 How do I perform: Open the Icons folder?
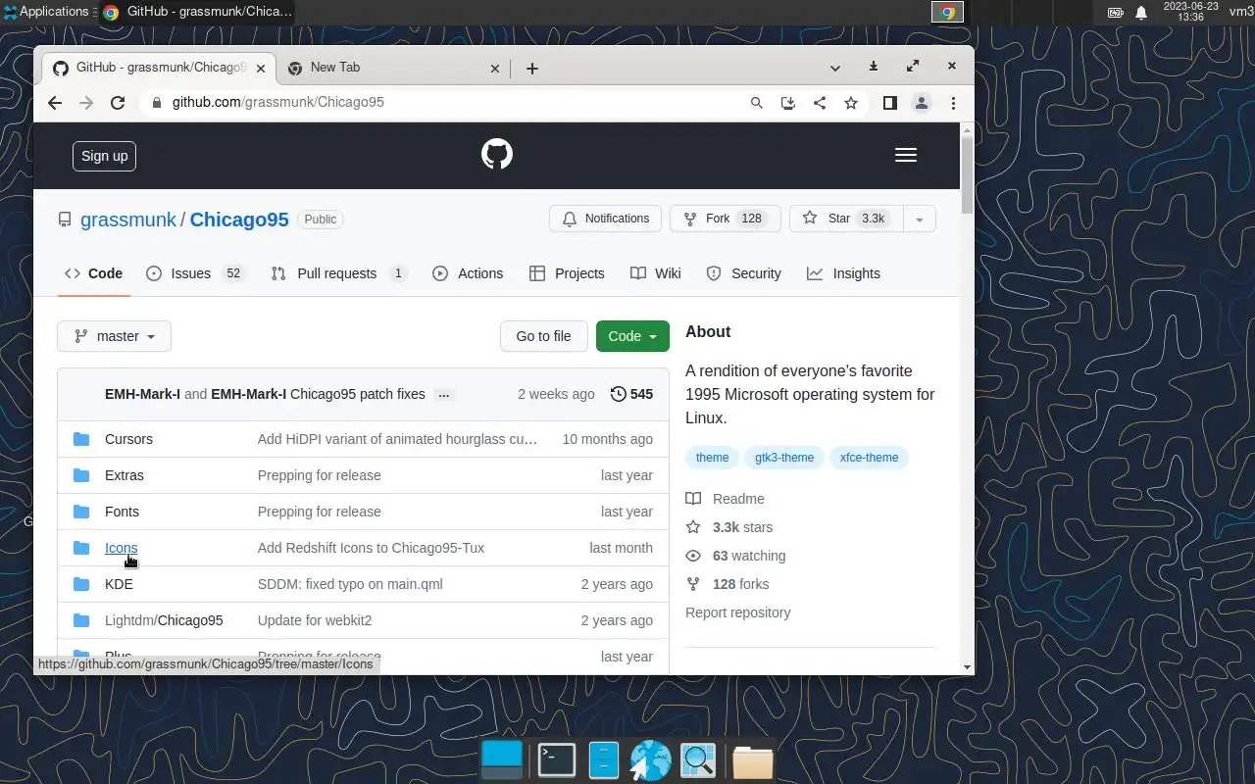(x=121, y=548)
